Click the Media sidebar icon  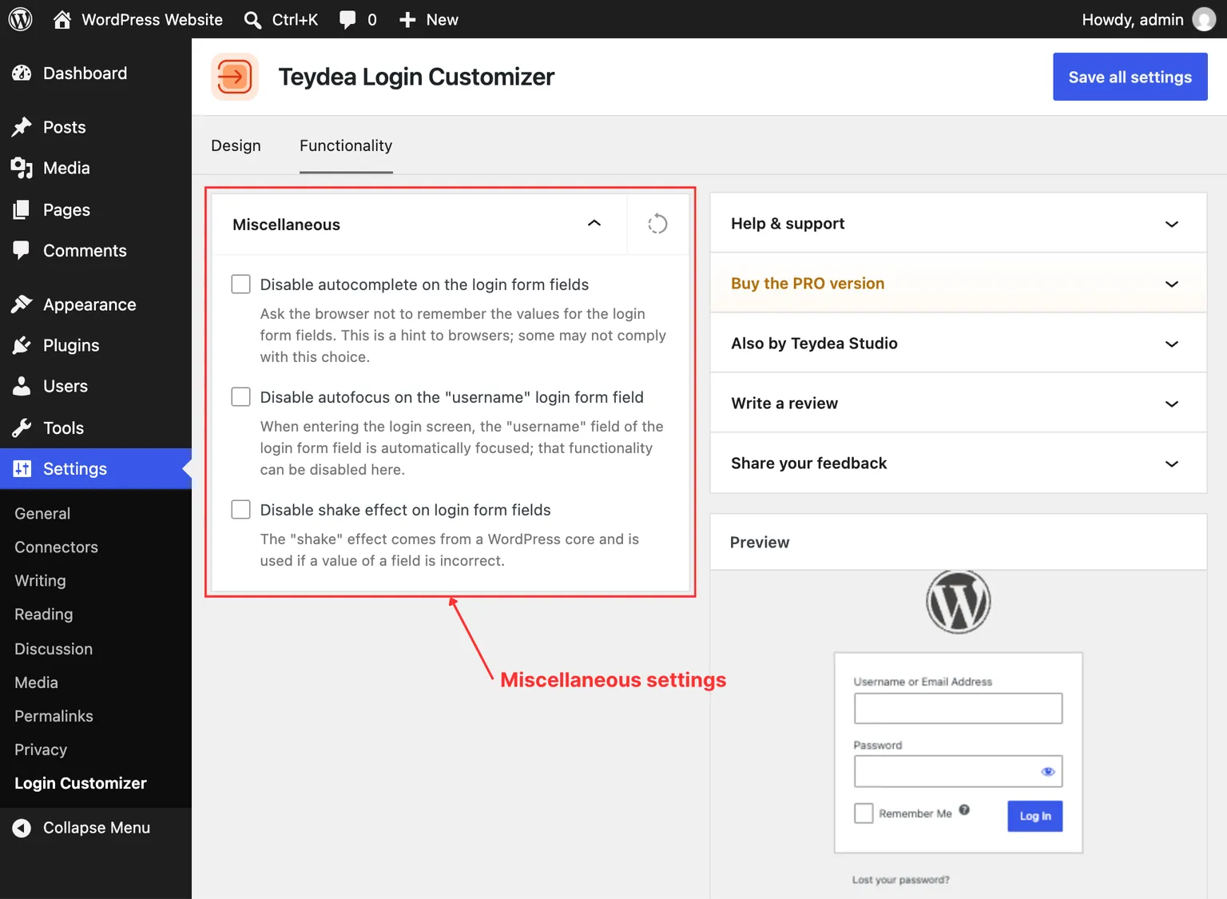pyautogui.click(x=22, y=168)
